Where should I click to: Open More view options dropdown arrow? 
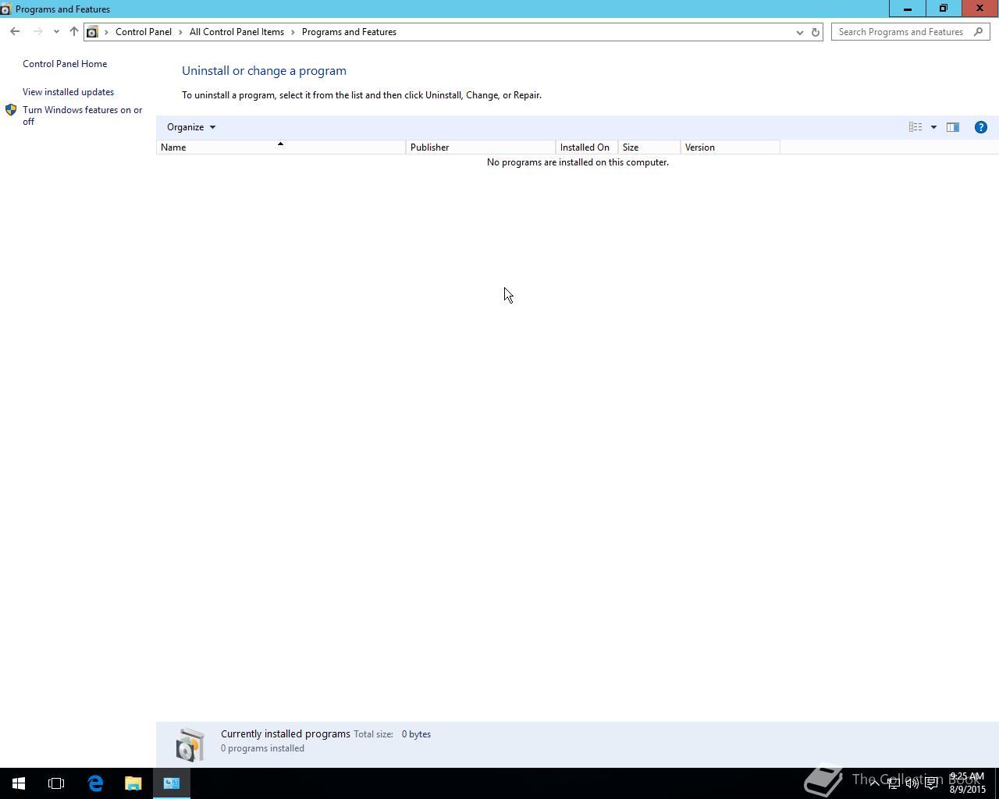(933, 127)
